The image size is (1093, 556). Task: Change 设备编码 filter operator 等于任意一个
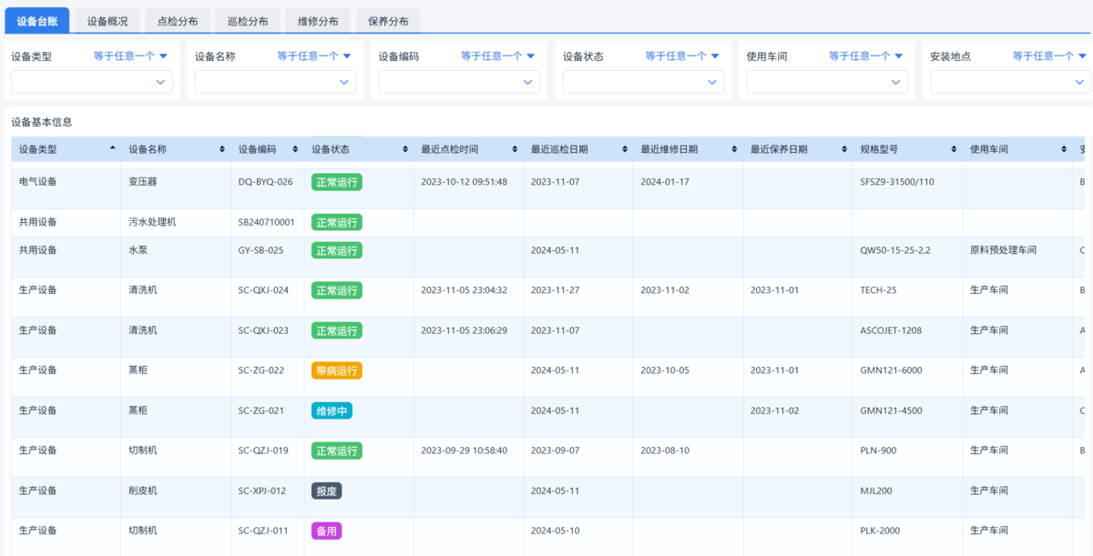pos(498,56)
